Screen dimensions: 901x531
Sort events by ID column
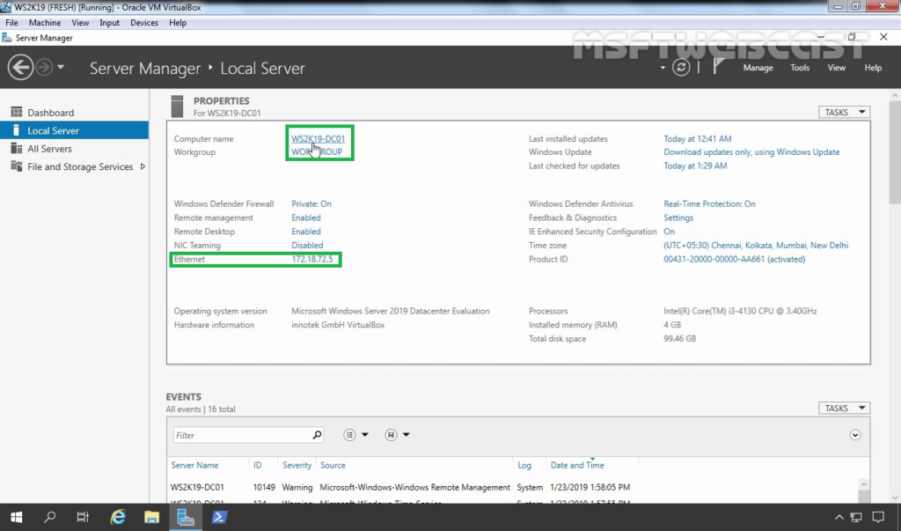coord(258,465)
